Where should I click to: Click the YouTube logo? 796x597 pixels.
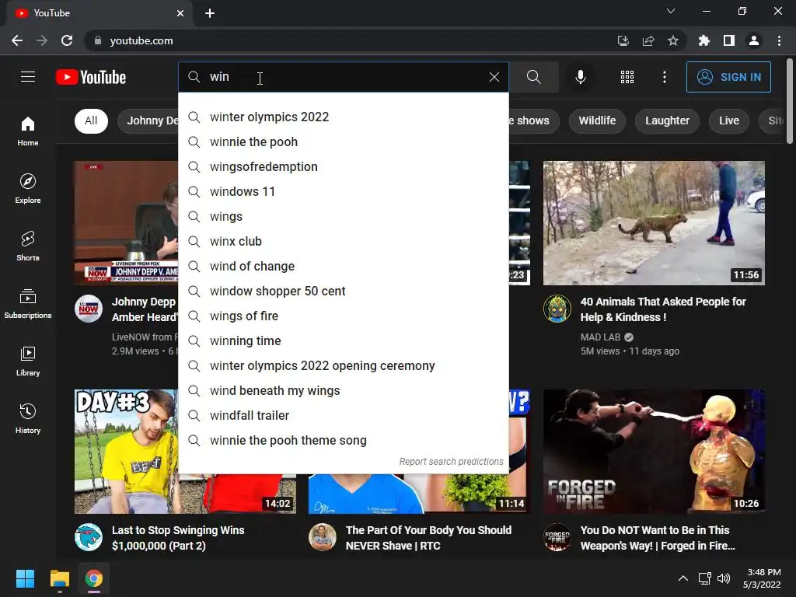[x=91, y=77]
